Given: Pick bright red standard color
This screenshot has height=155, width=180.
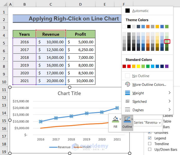Looking at the screenshot, I should tap(129, 66).
